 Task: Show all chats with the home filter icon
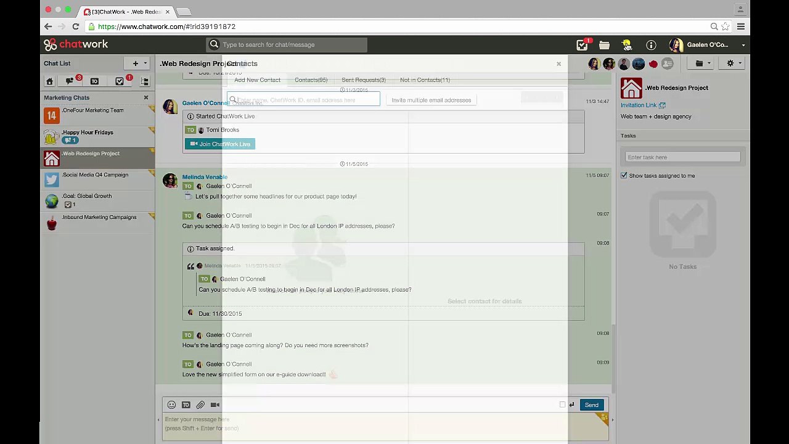[50, 81]
